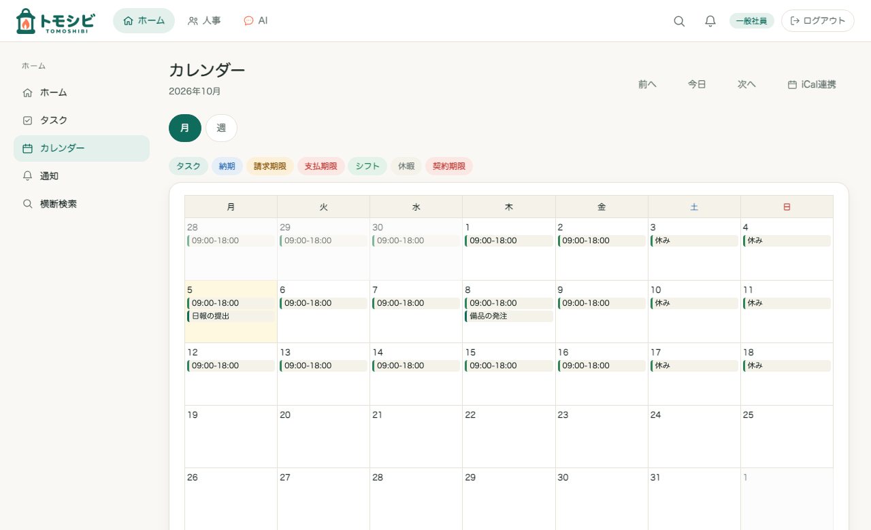Viewport: 871px width, 530px height.
Task: Toggle the タスク filter chip
Action: (188, 166)
